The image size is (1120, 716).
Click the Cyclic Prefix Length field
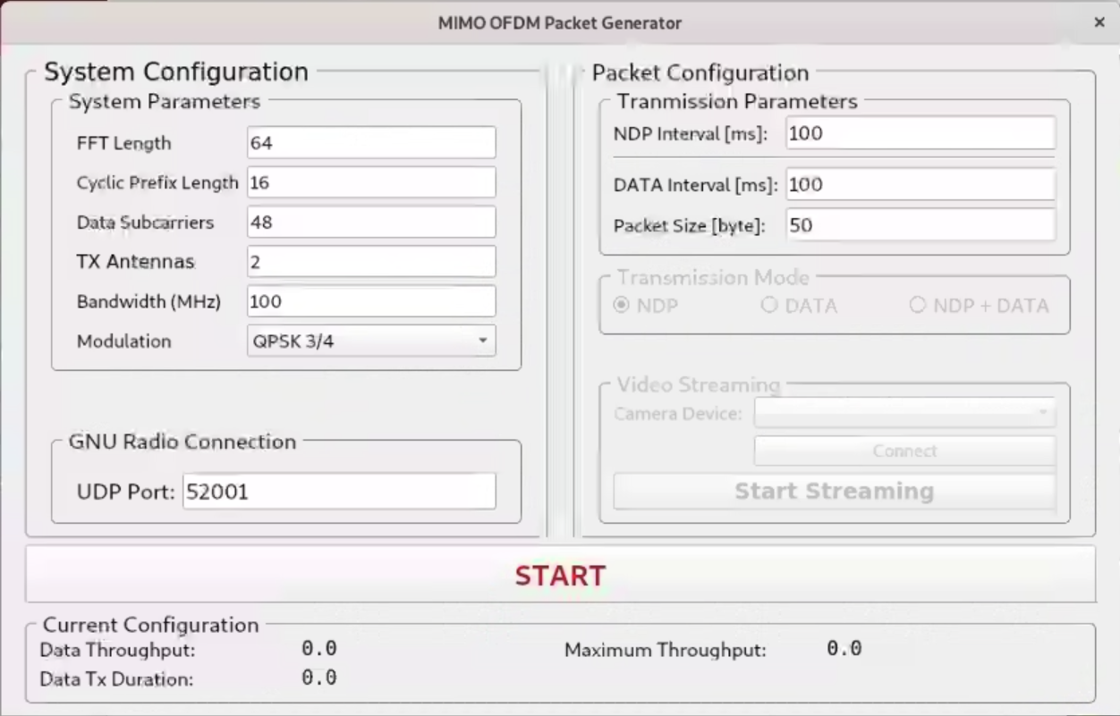pyautogui.click(x=370, y=182)
